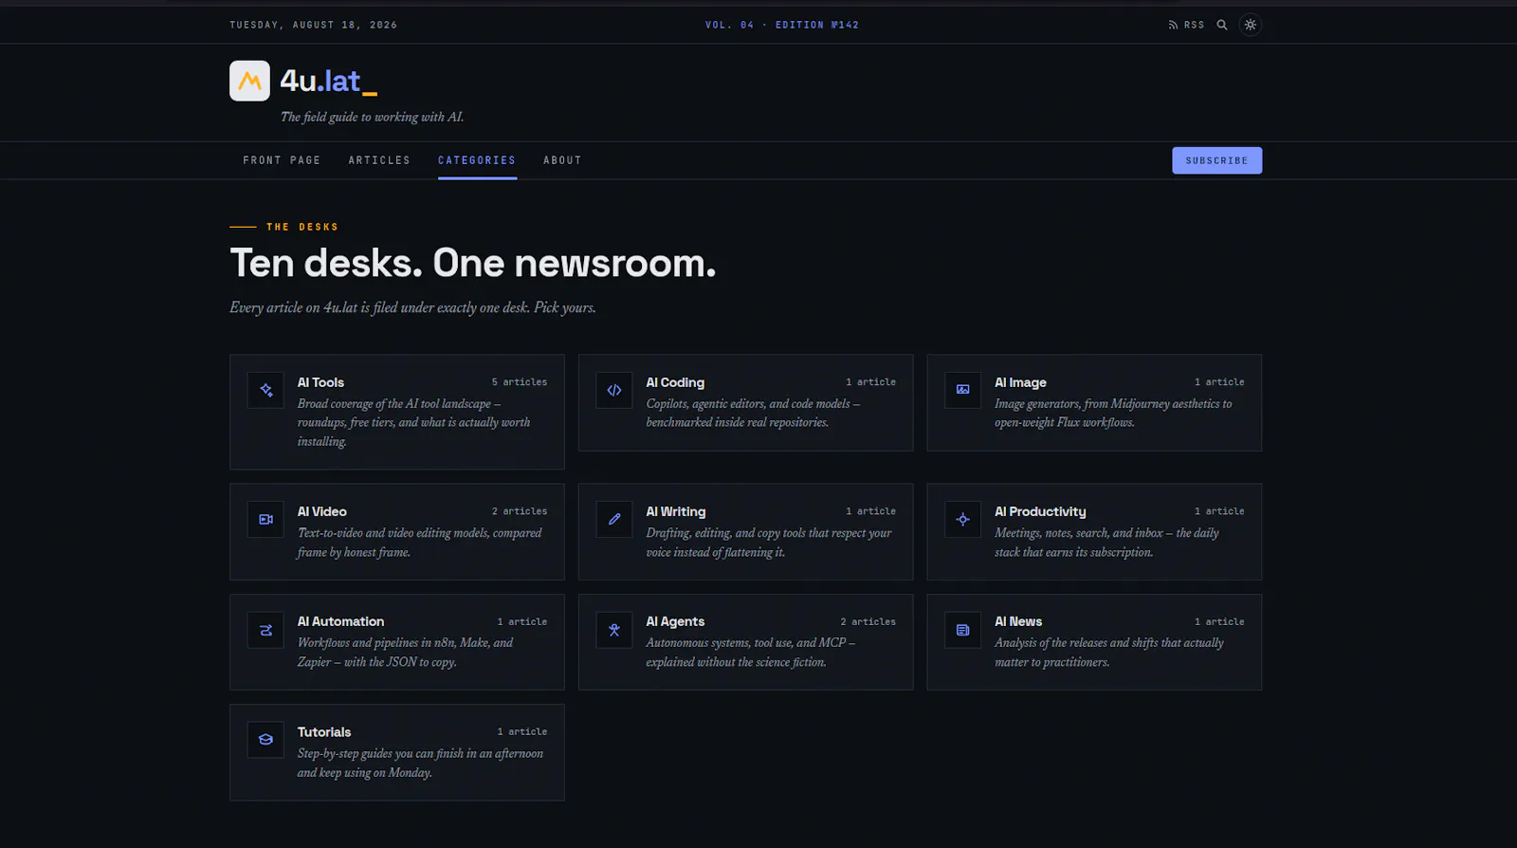
Task: Click the '1 article' count on Tutorials
Action: pyautogui.click(x=522, y=732)
